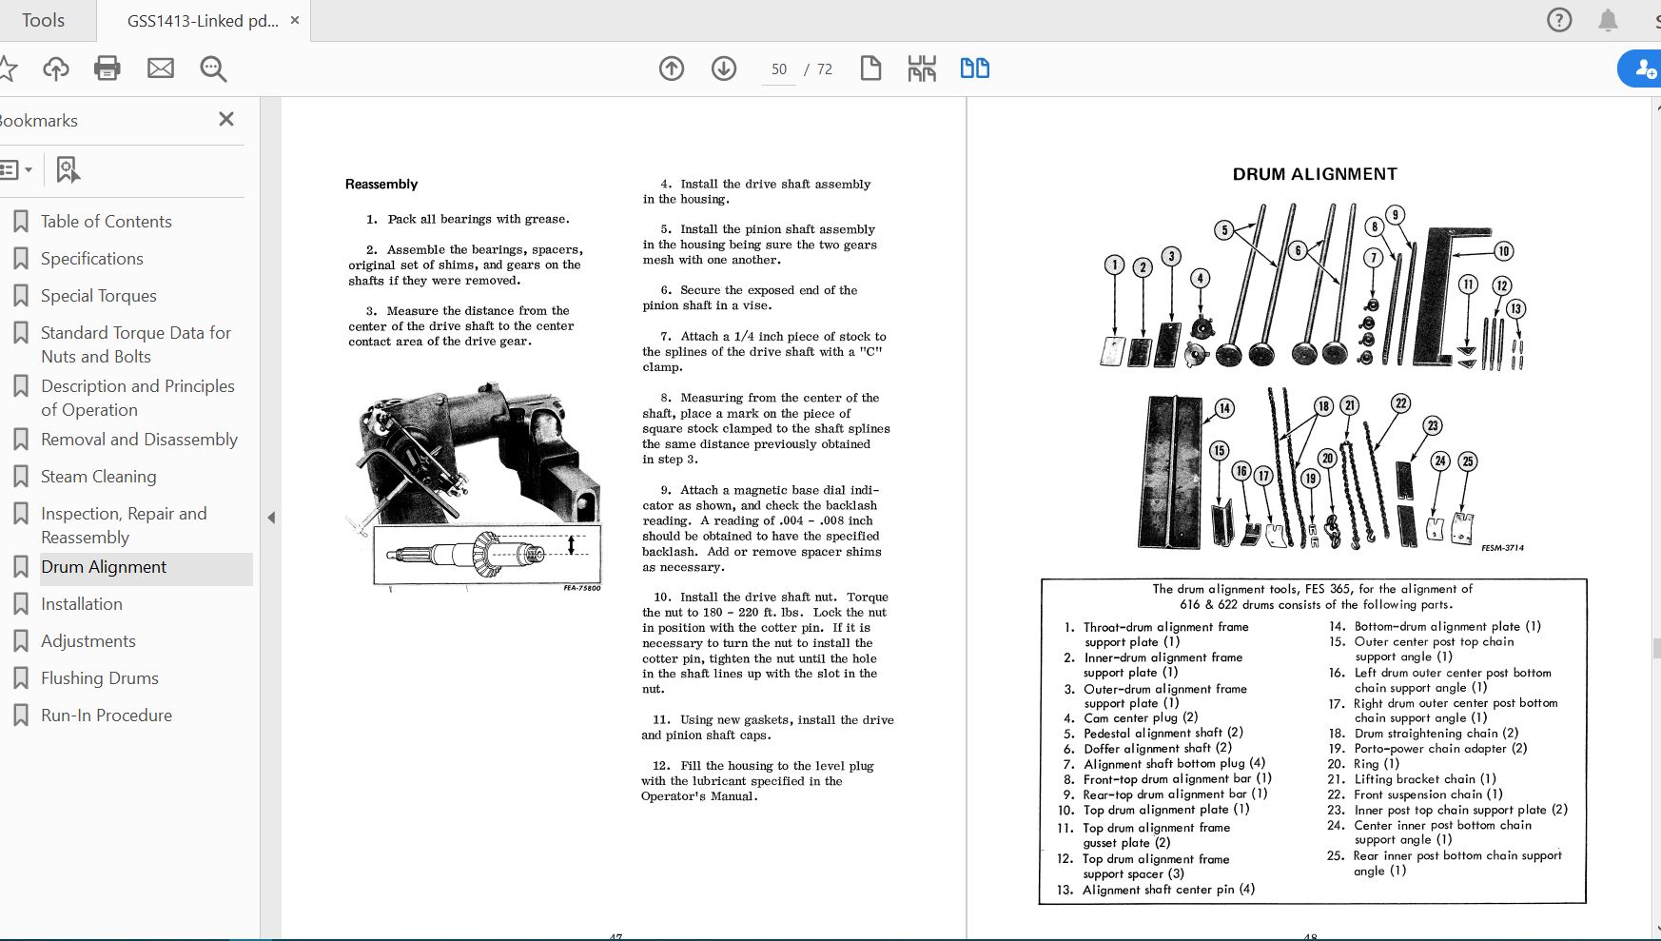The width and height of the screenshot is (1661, 941).
Task: Click the bookmark icon beside Installation
Action: pos(20,604)
